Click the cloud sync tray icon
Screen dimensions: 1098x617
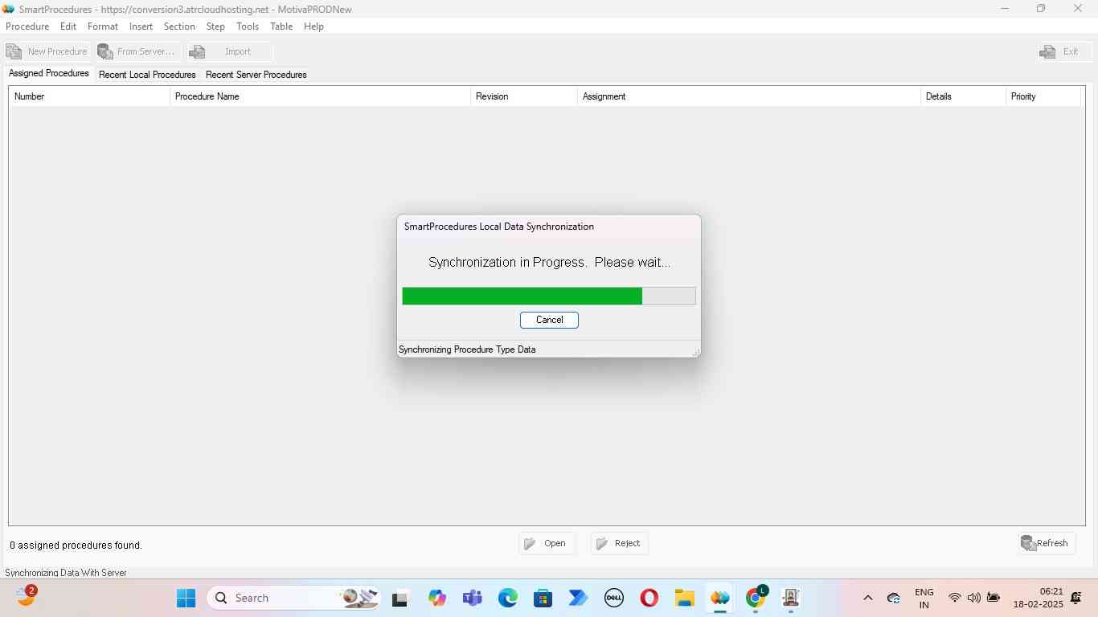coord(893,598)
